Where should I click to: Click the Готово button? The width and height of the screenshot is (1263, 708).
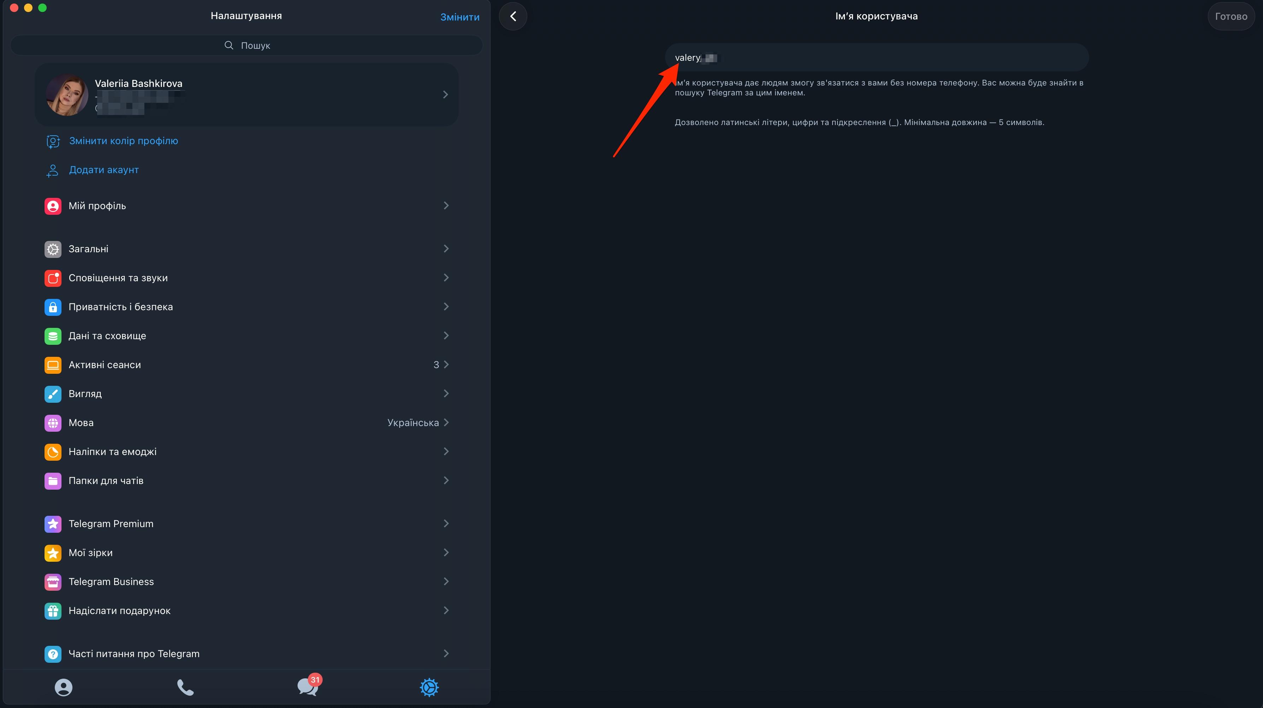(x=1230, y=16)
